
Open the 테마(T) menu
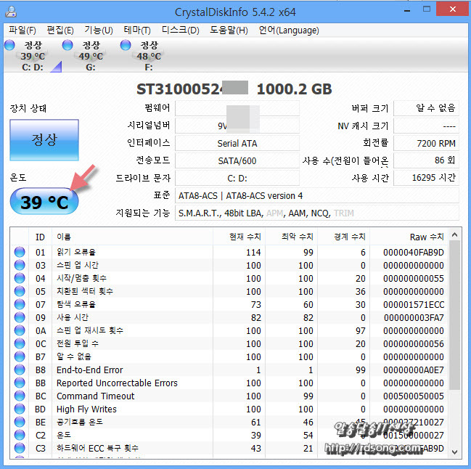pos(137,30)
